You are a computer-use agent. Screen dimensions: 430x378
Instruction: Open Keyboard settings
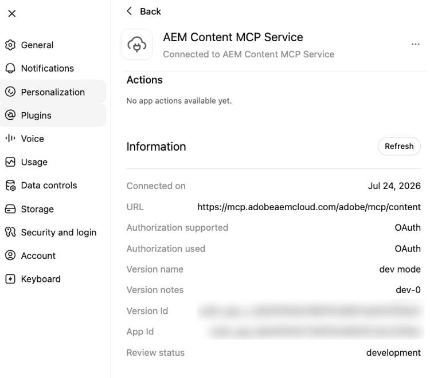click(x=53, y=279)
